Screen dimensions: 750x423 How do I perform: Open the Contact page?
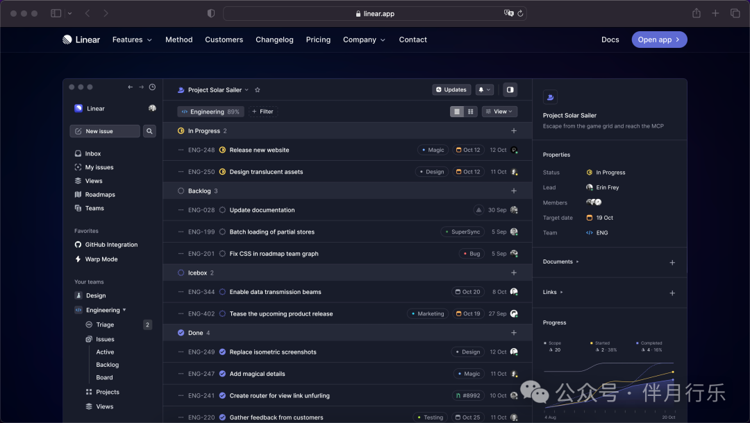[412, 40]
